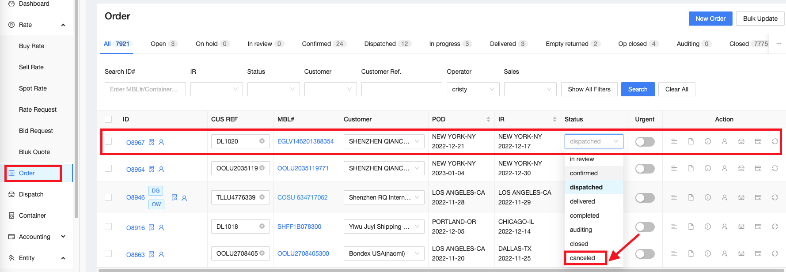786x272 pixels.
Task: Click the payment card icon for order O8863
Action: point(758,254)
